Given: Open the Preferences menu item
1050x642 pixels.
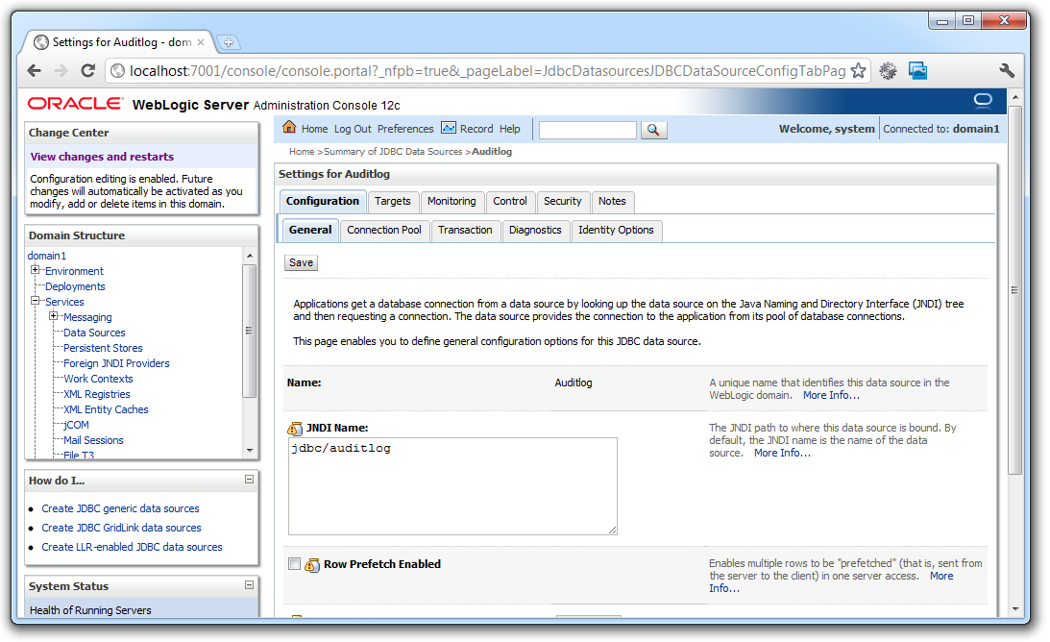Looking at the screenshot, I should 405,128.
